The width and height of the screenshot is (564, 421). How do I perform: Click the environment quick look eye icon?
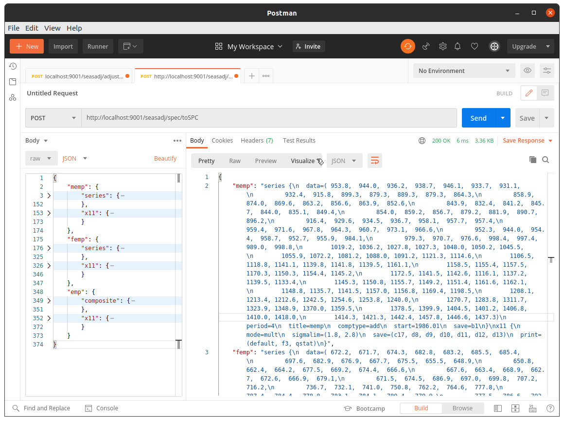point(528,71)
